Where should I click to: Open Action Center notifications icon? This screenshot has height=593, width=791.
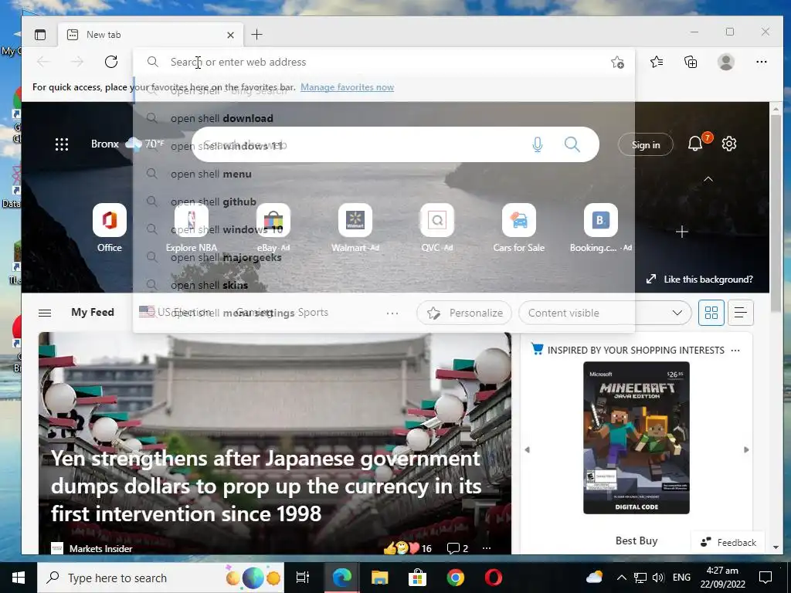(766, 578)
